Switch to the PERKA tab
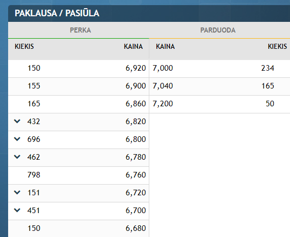Viewport: 290px width, 237px height. point(80,30)
